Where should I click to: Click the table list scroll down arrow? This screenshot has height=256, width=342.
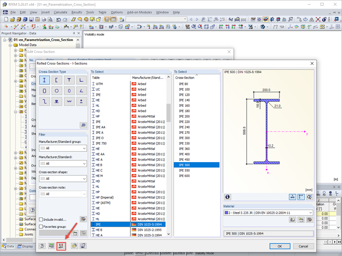pos(168,234)
